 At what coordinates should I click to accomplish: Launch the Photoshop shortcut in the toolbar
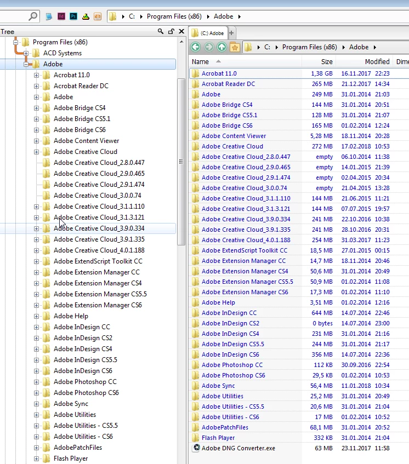(73, 16)
